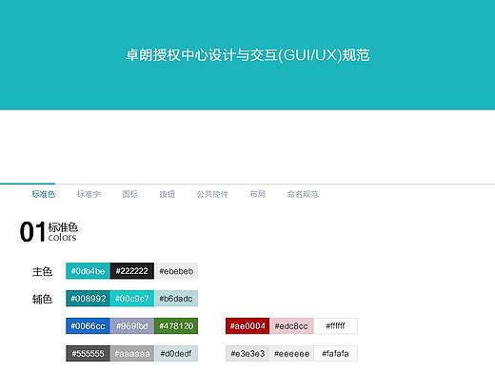Open the 命名规范 tab
This screenshot has height=371, width=495.
pyautogui.click(x=303, y=194)
